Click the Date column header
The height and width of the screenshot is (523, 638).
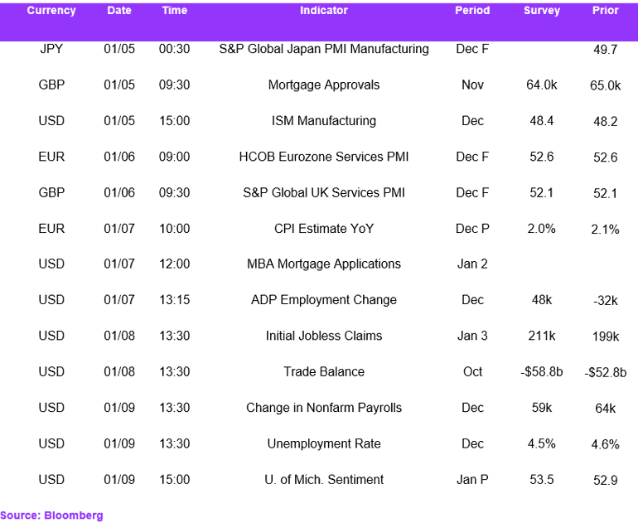[119, 11]
